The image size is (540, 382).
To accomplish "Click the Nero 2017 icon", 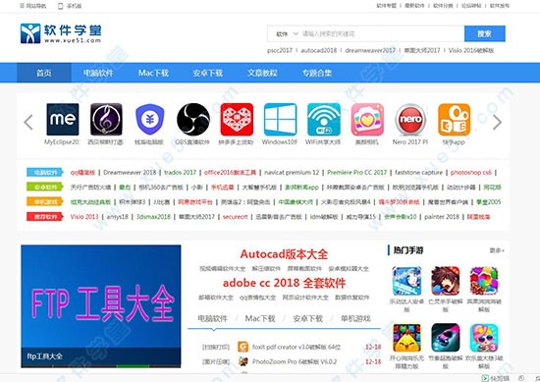I will (x=410, y=119).
